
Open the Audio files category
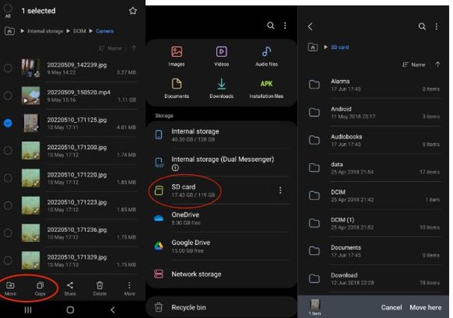point(266,56)
